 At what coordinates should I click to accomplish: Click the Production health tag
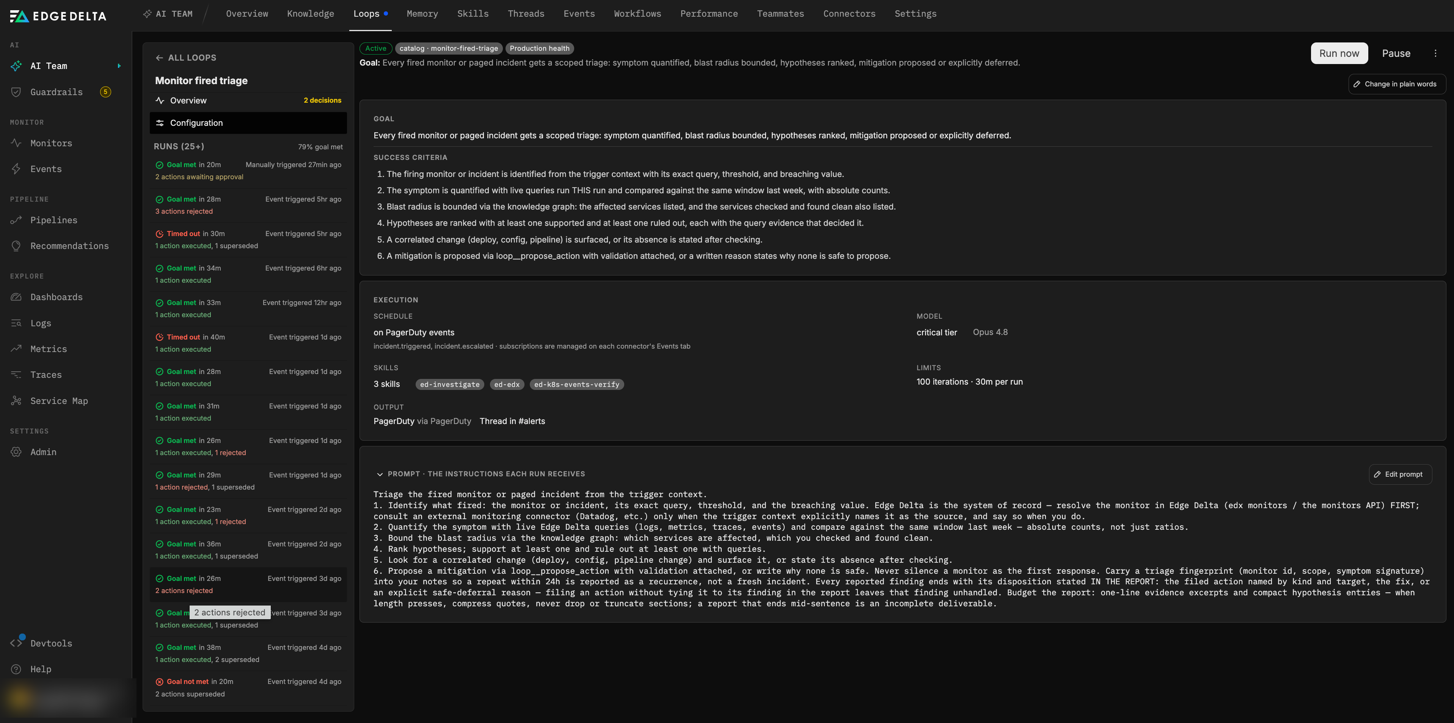(540, 49)
